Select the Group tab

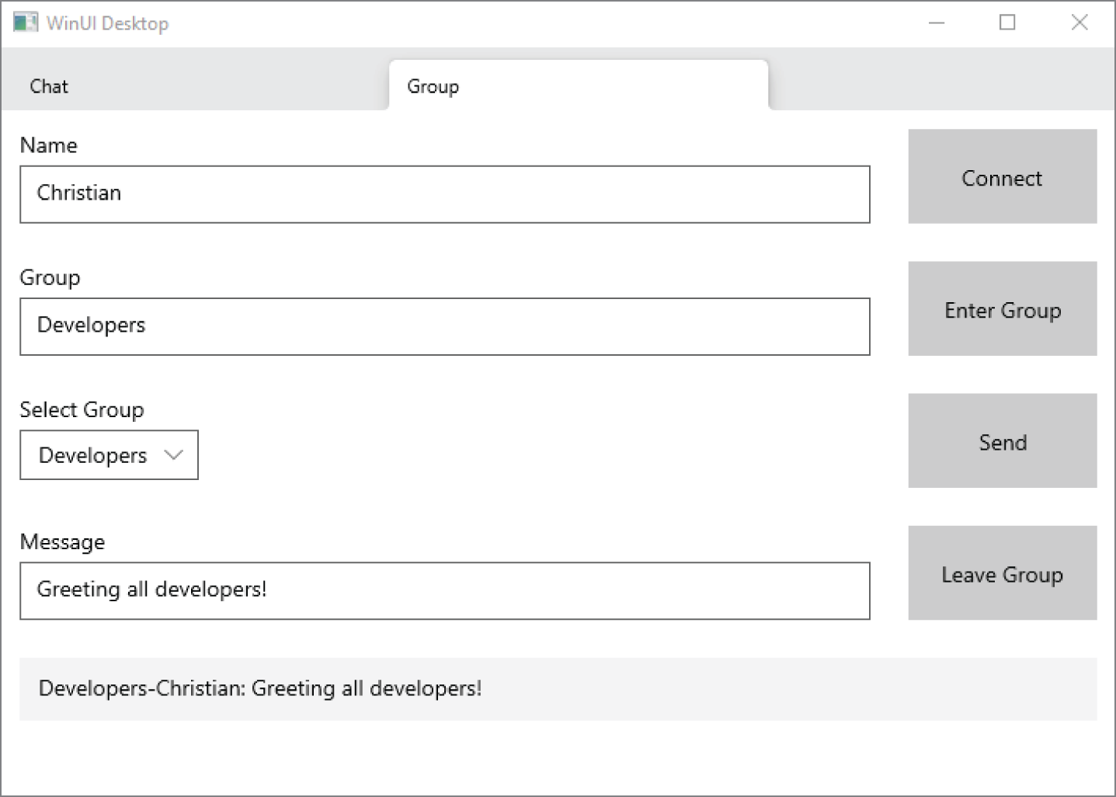433,86
